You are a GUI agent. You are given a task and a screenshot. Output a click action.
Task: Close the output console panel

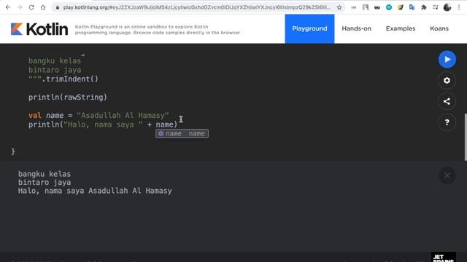[447, 175]
